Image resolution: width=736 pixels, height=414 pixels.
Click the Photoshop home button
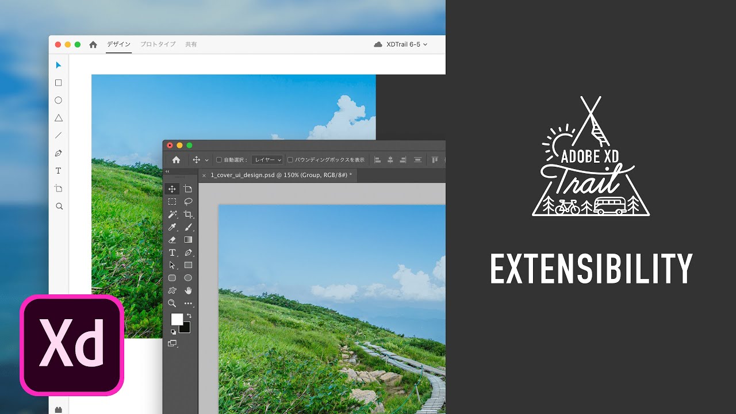(176, 160)
